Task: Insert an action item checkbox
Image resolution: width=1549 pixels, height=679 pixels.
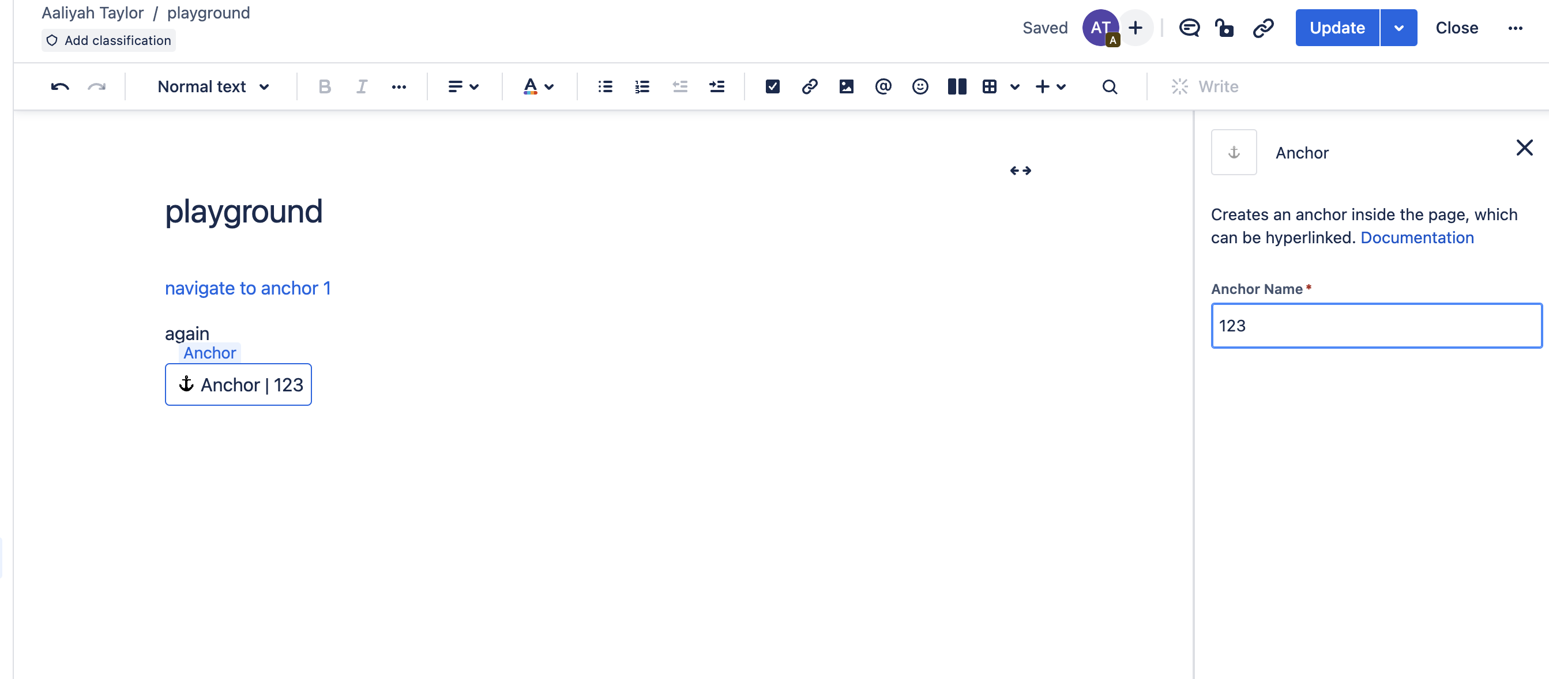Action: coord(772,86)
